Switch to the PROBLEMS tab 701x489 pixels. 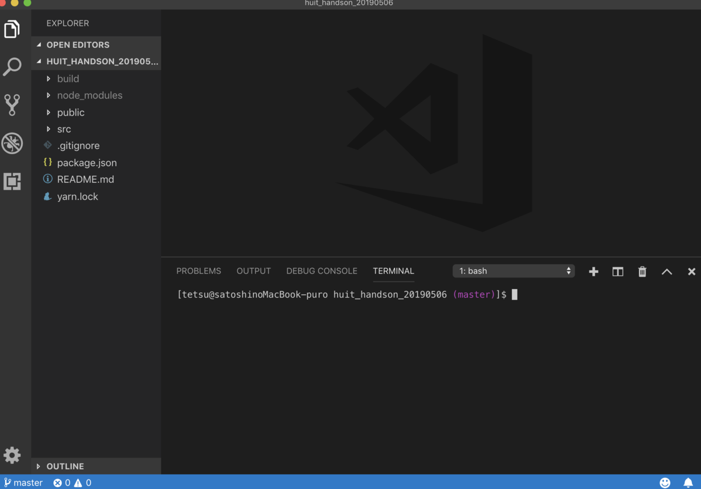tap(199, 271)
